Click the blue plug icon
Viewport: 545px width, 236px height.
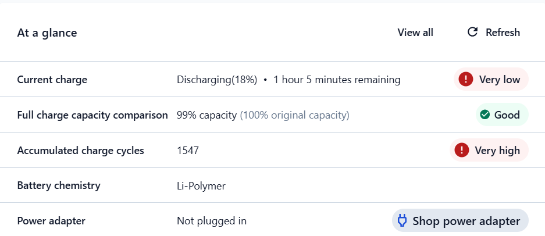pos(401,221)
